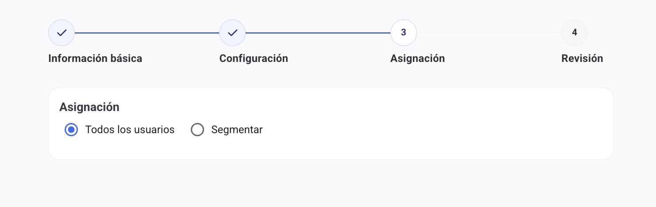Select the Segmentar radio button
This screenshot has width=656, height=207.
(x=197, y=130)
